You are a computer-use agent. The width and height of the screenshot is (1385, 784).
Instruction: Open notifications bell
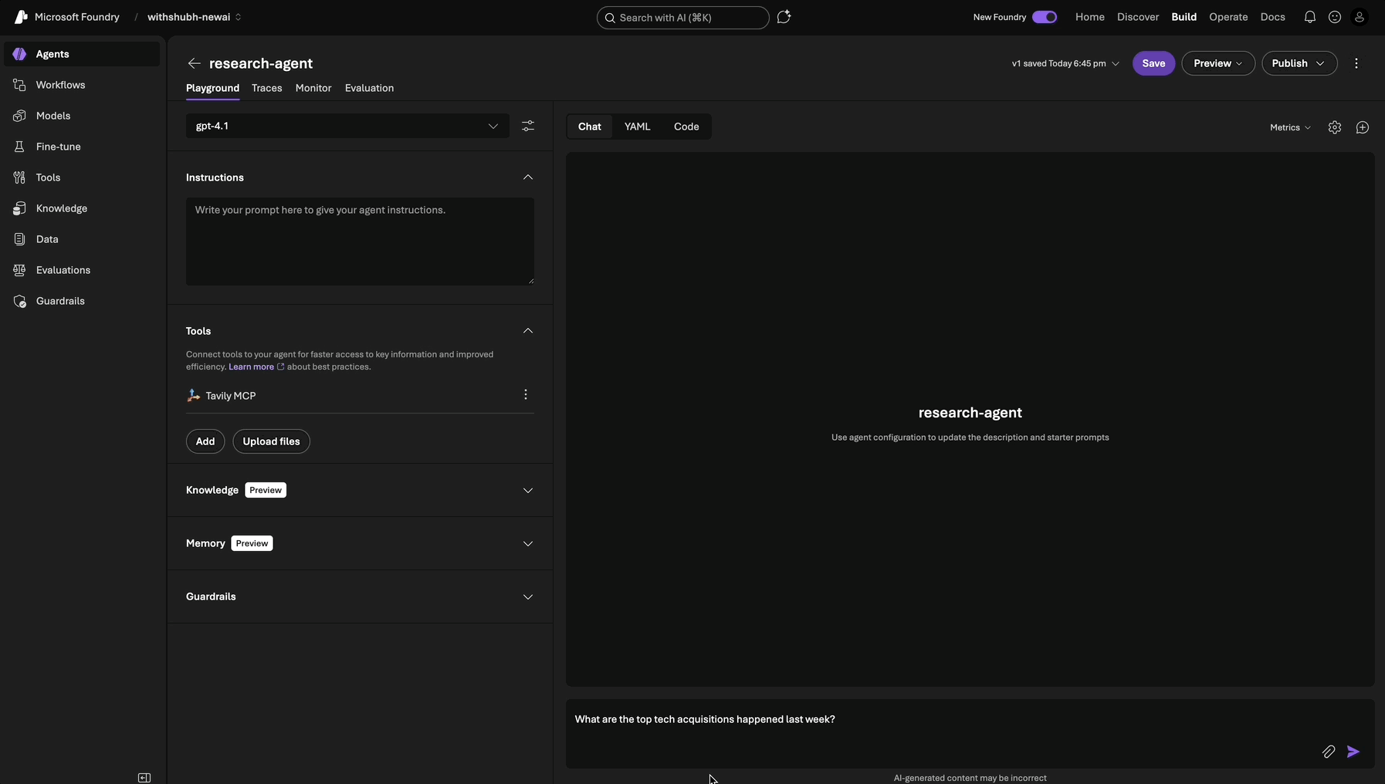pyautogui.click(x=1310, y=16)
